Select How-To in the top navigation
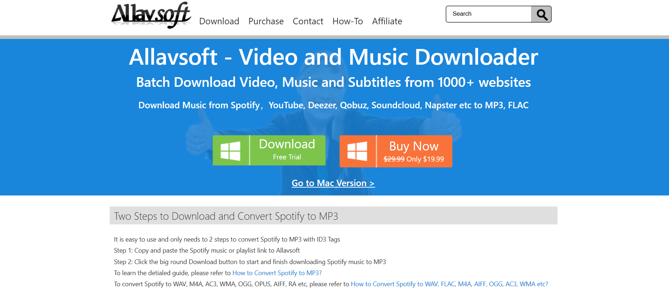The width and height of the screenshot is (669, 293). coord(347,21)
